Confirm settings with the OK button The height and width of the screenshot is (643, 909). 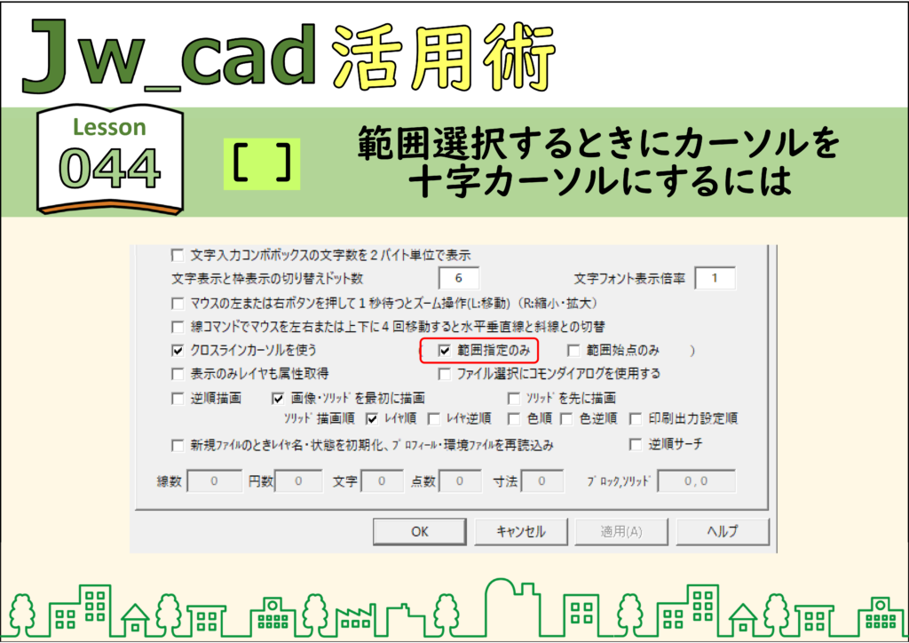[420, 532]
